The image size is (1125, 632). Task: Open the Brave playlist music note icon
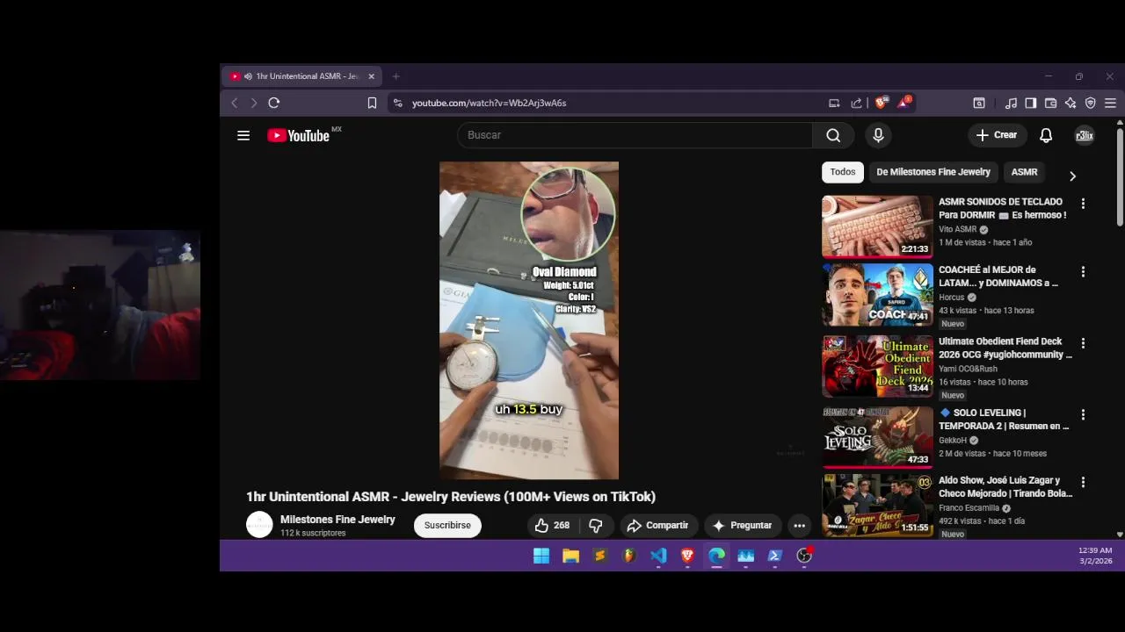(x=1011, y=103)
